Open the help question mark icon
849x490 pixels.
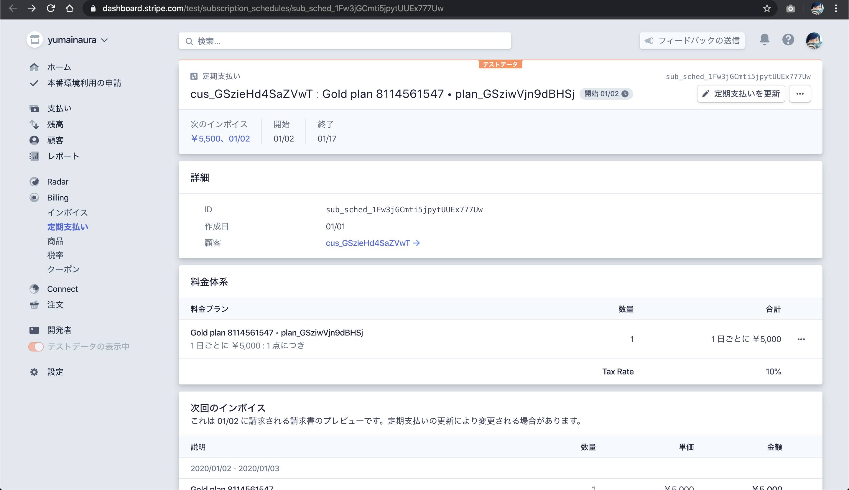[788, 40]
